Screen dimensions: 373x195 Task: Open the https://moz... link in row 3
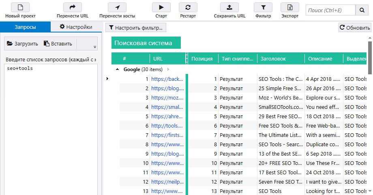point(167,97)
